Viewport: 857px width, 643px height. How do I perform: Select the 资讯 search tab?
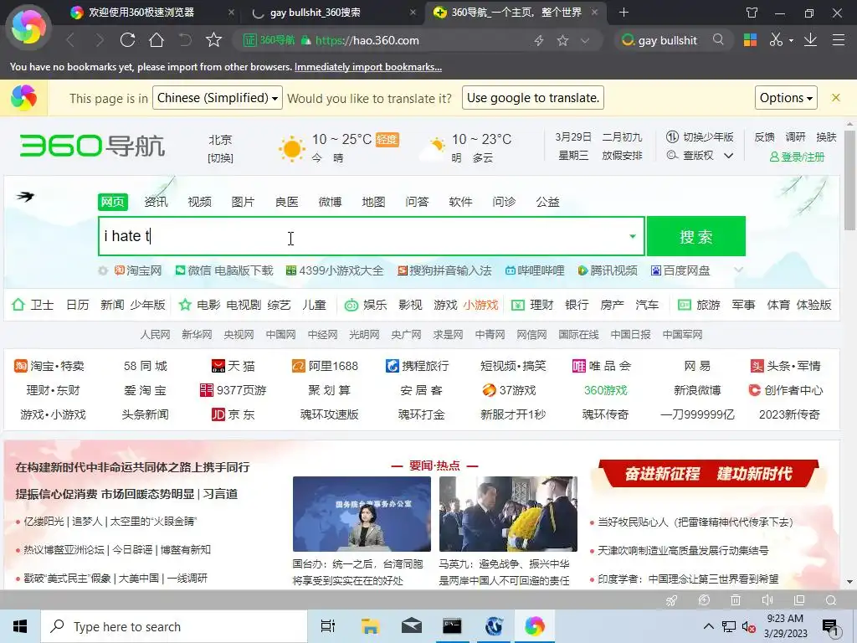tap(156, 202)
